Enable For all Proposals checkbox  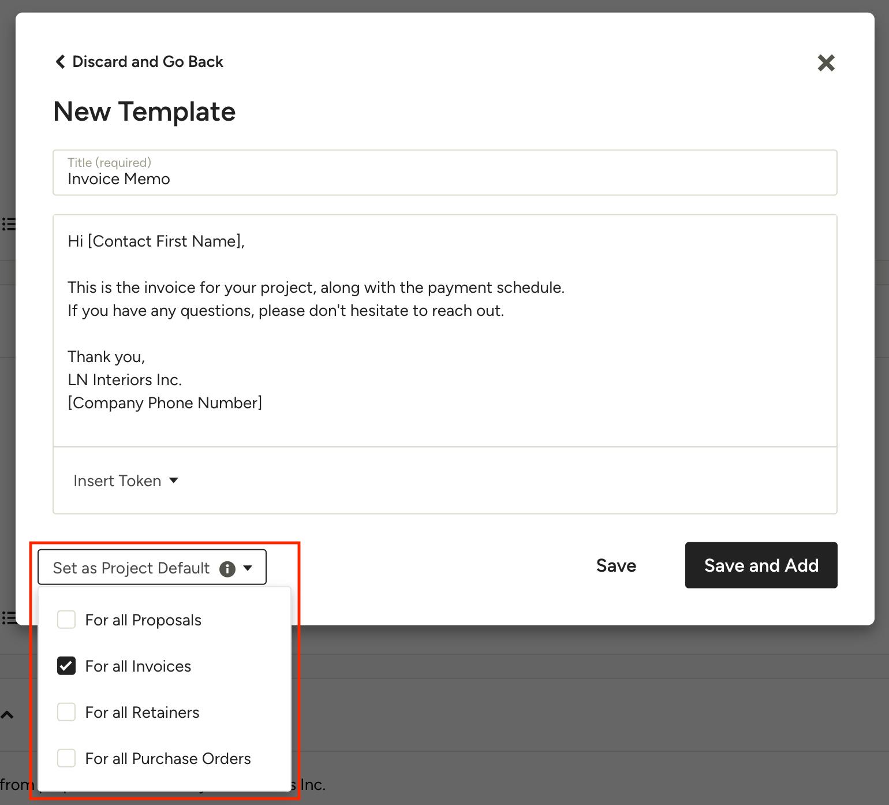click(x=66, y=620)
